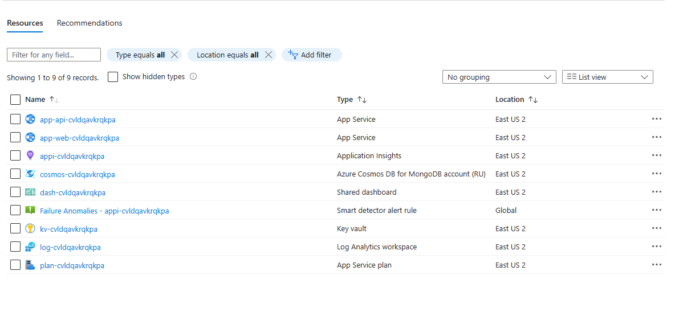Sort by the Location column arrows
The image size is (675, 316).
point(533,99)
